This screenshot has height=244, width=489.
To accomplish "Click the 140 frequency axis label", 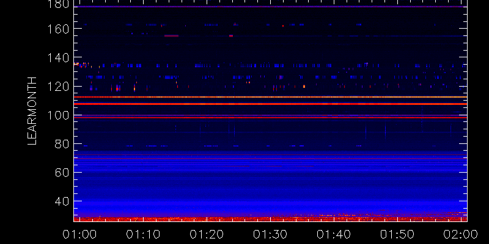I will click(x=57, y=57).
